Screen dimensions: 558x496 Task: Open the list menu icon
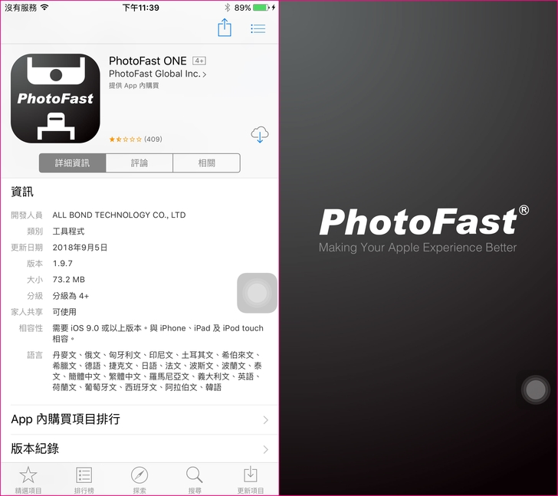258,28
